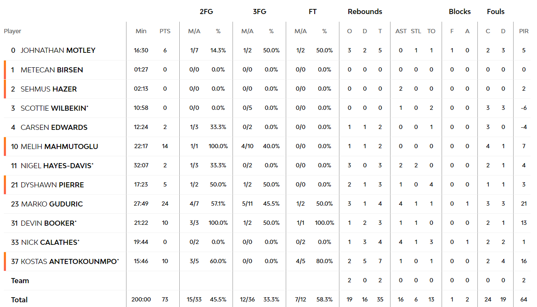
Task: Click the Total row label
Action: tap(19, 300)
